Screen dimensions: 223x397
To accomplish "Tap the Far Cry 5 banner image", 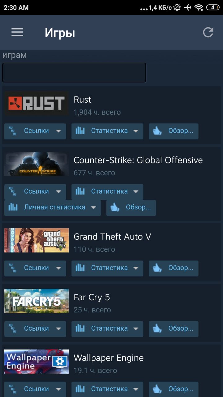I will (x=37, y=301).
